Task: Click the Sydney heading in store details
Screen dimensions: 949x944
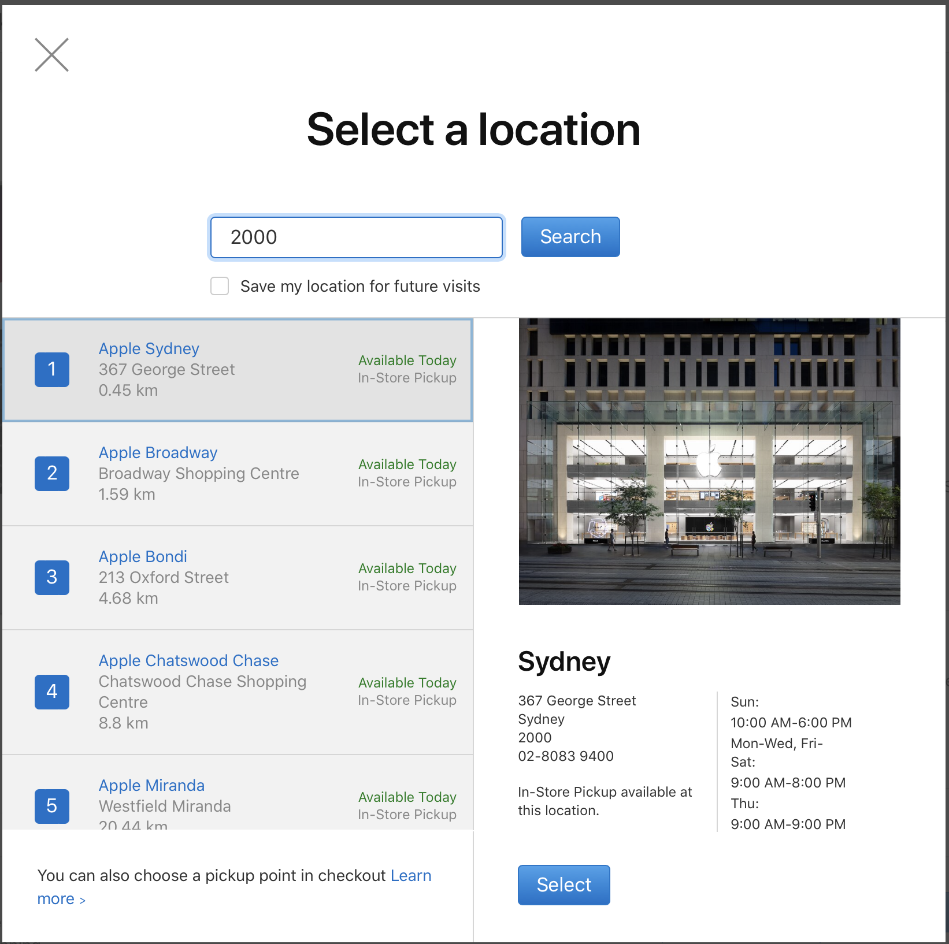Action: pos(564,662)
